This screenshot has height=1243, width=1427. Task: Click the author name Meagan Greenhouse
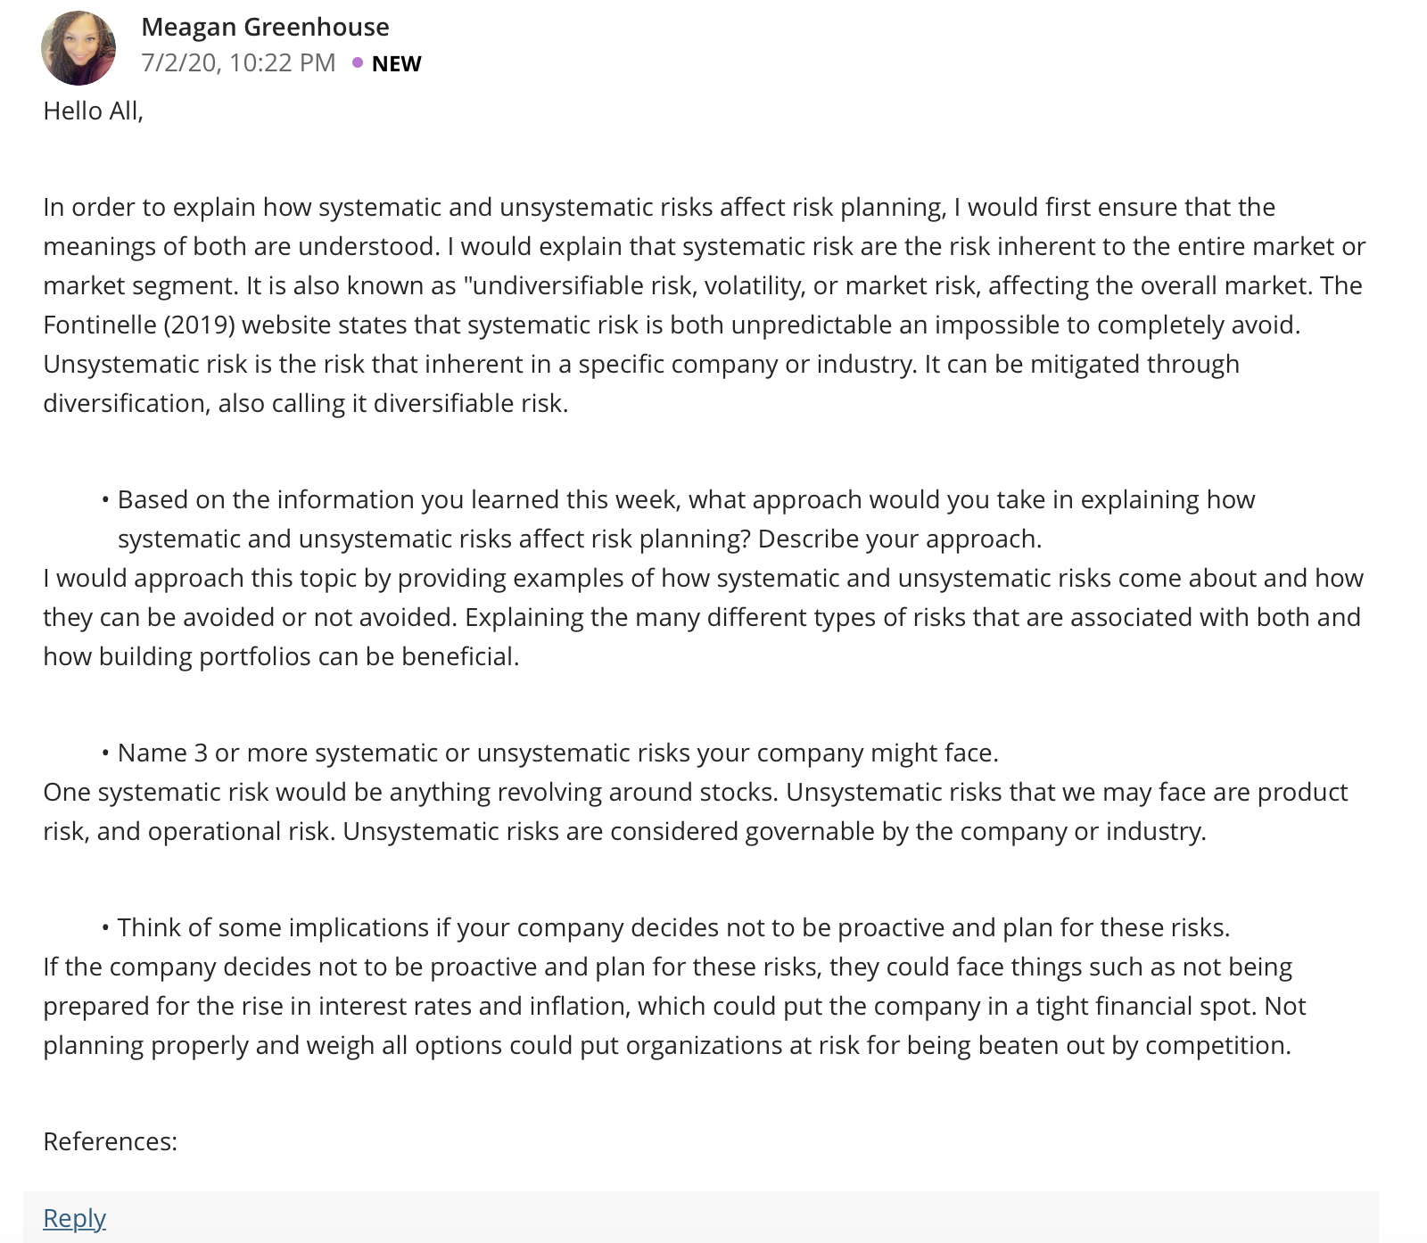265,27
